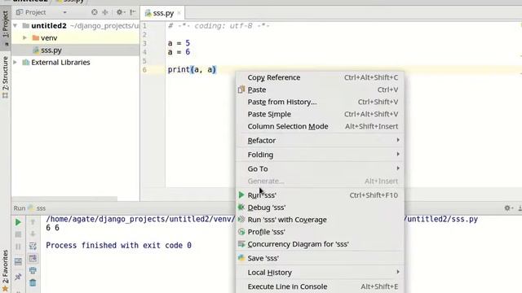The width and height of the screenshot is (522, 293).
Task: Click the Pause Output icon in Run panel
Action: (x=18, y=247)
